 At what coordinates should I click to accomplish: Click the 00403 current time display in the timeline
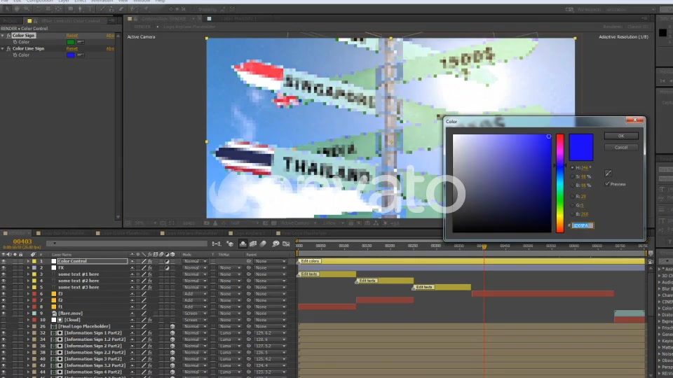tap(22, 241)
